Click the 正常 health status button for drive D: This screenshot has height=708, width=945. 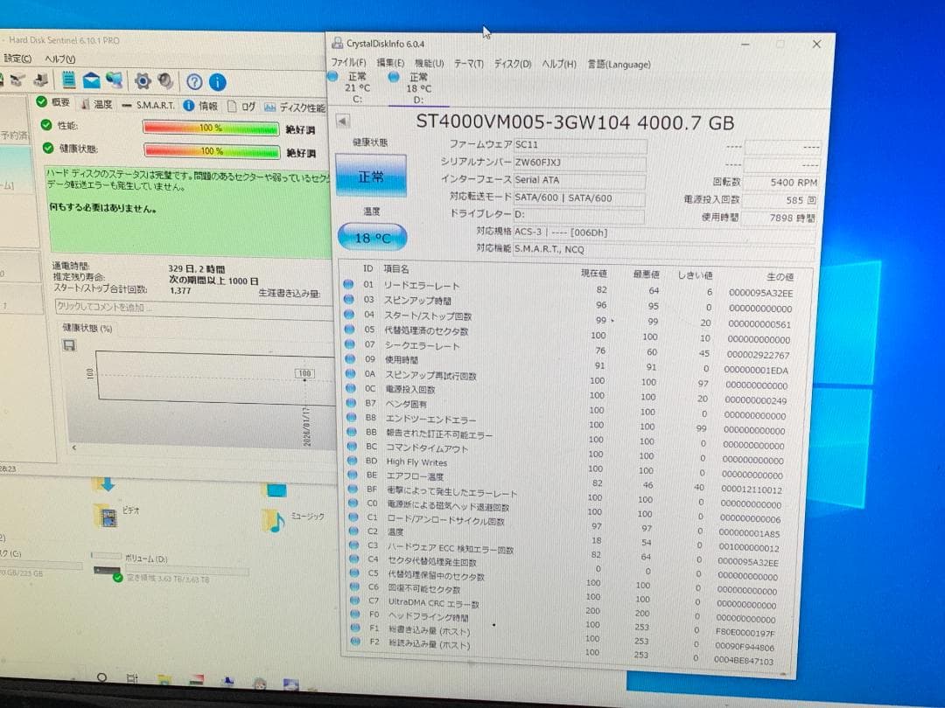372,175
